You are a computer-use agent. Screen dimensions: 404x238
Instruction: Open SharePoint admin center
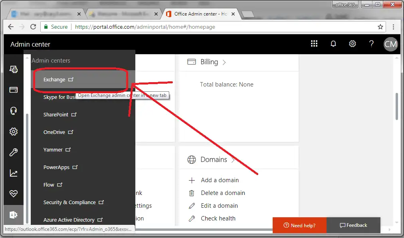pos(56,114)
